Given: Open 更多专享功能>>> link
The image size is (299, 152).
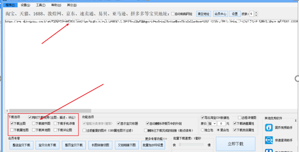Looking at the screenshot, I should pyautogui.click(x=156, y=138).
